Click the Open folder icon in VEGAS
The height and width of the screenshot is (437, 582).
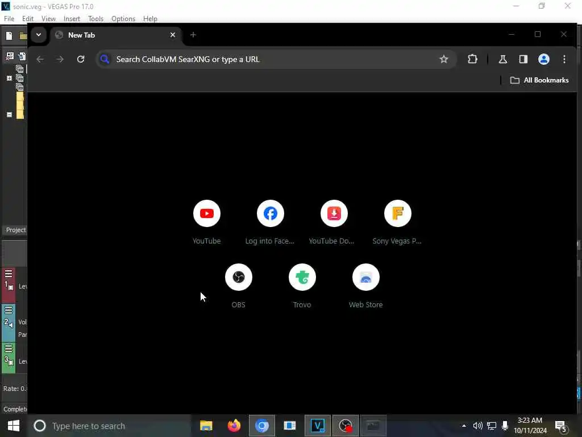click(23, 36)
